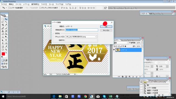Viewport: 176px width, 99px height.
Task: Expand the destination document dropdown
Action: [x=96, y=37]
